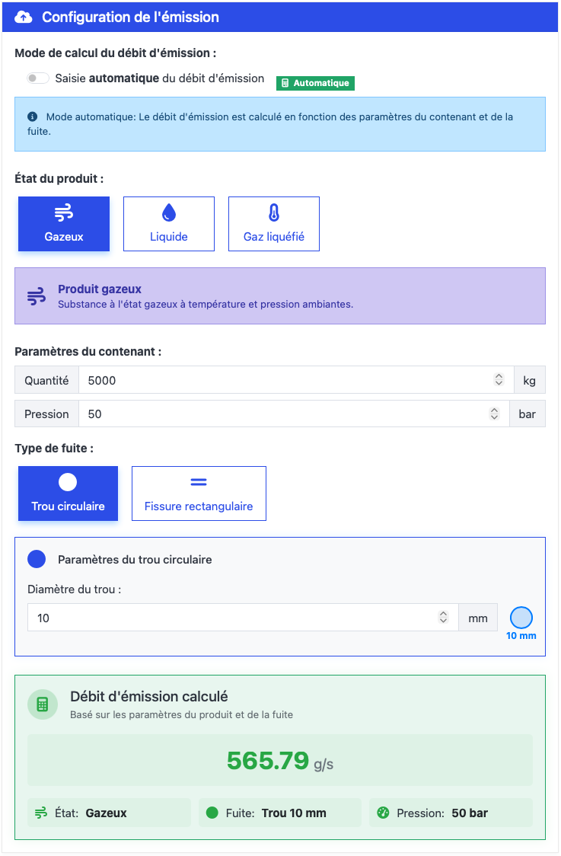Select Fissure rectangulaire leak type

coord(199,493)
